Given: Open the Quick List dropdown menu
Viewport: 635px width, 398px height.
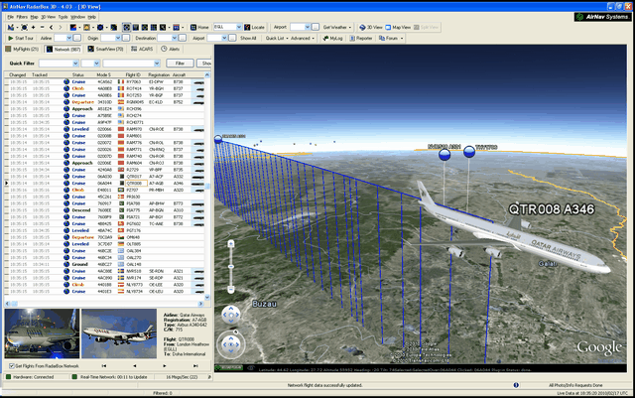Looking at the screenshot, I should pyautogui.click(x=277, y=38).
